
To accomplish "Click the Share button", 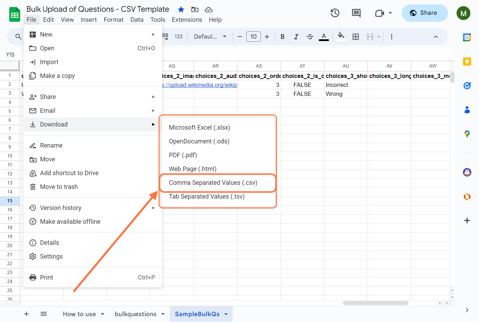I will (424, 13).
